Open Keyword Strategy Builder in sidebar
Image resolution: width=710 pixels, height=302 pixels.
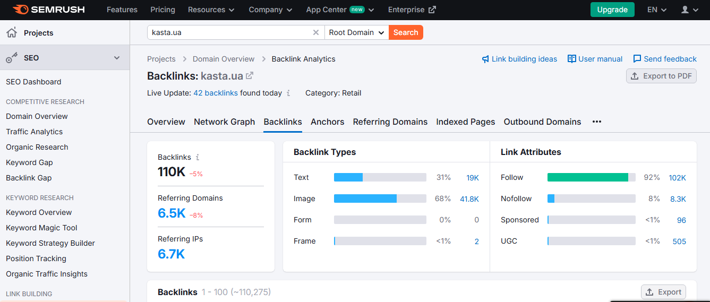click(50, 243)
